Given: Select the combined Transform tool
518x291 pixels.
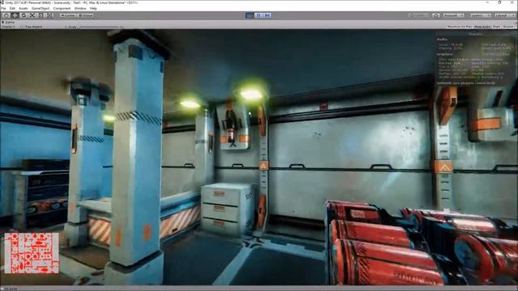Looking at the screenshot, I should pos(50,15).
